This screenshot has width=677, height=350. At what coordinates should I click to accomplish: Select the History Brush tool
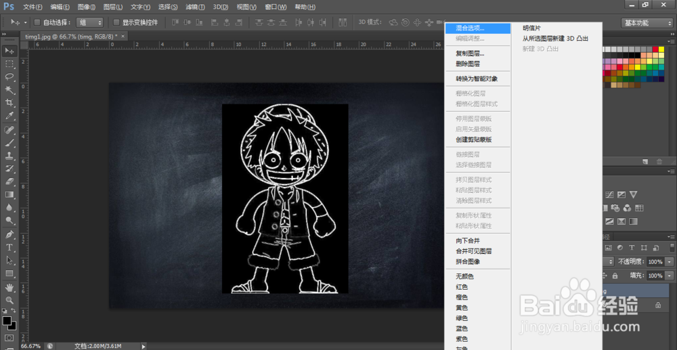pos(9,169)
